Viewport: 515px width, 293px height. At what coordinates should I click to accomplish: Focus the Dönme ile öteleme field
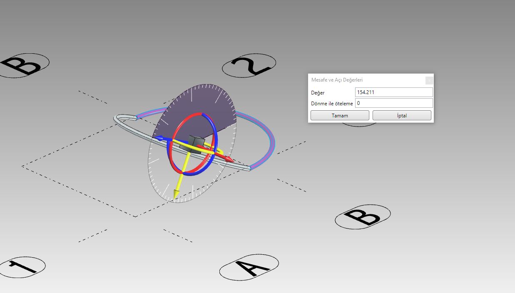(x=394, y=103)
